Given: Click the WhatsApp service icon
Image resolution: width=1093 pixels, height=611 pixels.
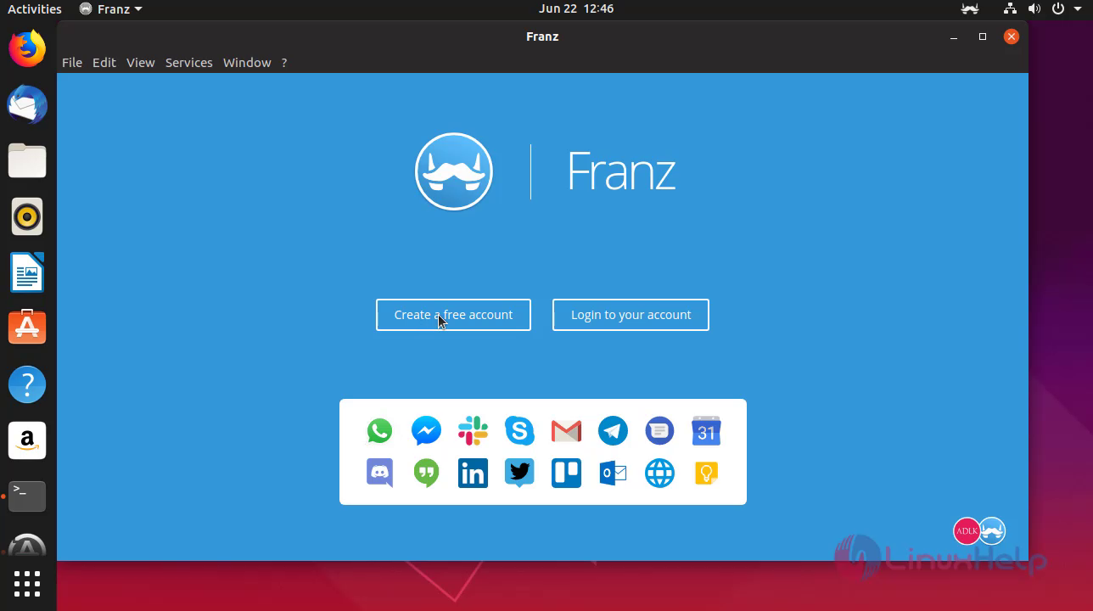Looking at the screenshot, I should (379, 431).
